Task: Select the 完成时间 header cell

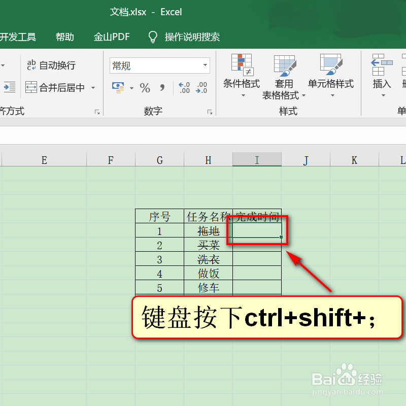Action: point(257,216)
